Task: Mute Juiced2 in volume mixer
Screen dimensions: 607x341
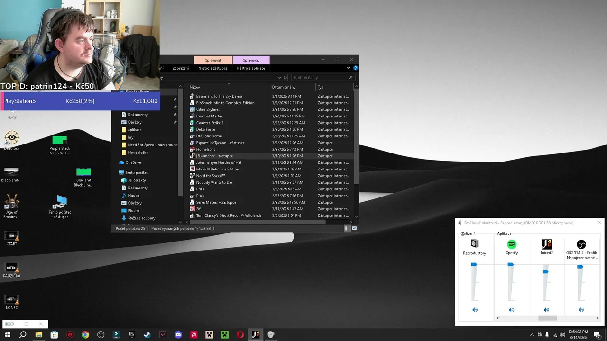Action: (x=546, y=310)
